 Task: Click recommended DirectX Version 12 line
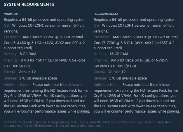point(109,72)
